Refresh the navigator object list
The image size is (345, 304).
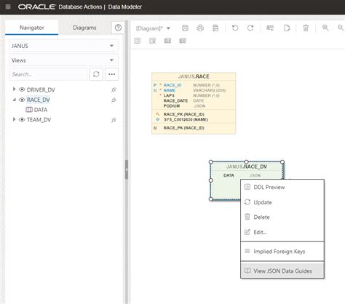coord(96,74)
